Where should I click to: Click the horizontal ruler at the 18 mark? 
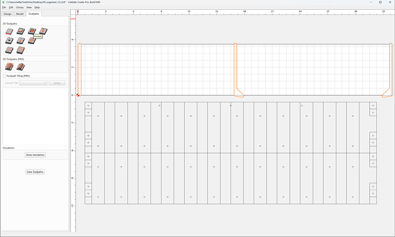click(244, 12)
